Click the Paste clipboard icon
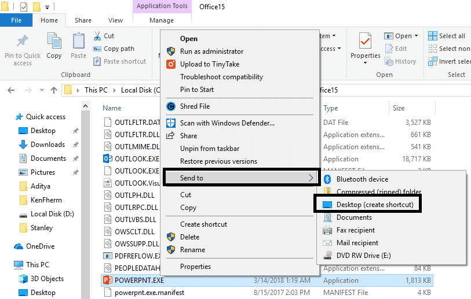Viewport: 471px width, 299px height. [x=78, y=41]
